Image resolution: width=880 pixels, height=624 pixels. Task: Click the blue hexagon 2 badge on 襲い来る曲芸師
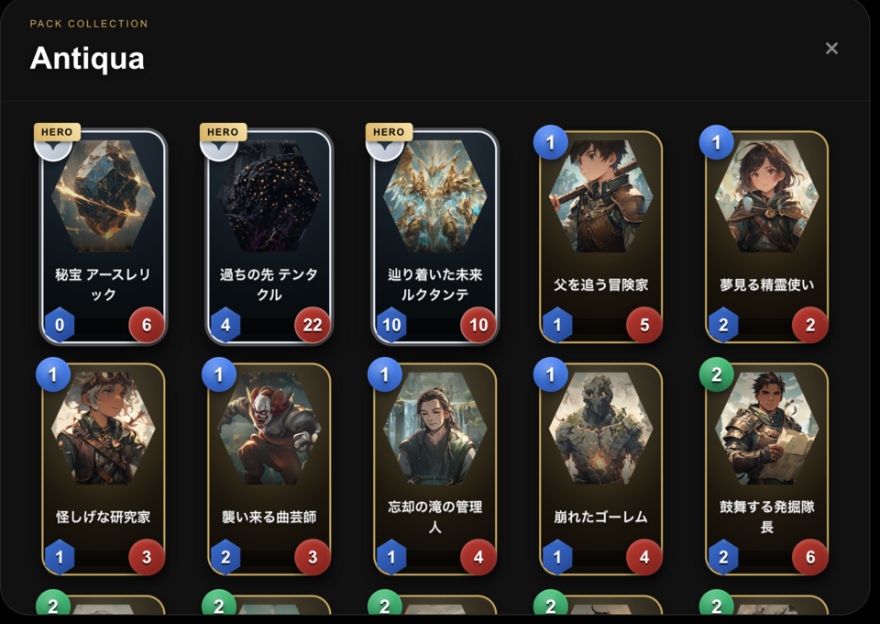225,557
